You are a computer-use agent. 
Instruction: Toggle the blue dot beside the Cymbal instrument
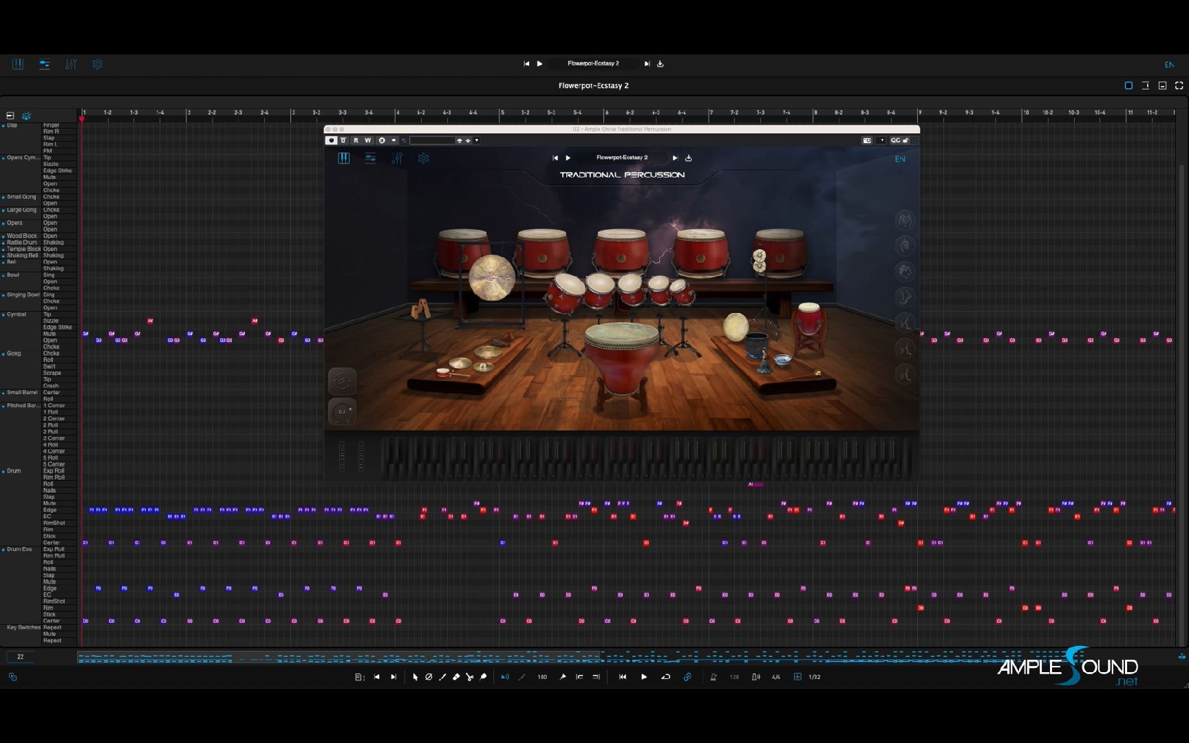coord(3,314)
